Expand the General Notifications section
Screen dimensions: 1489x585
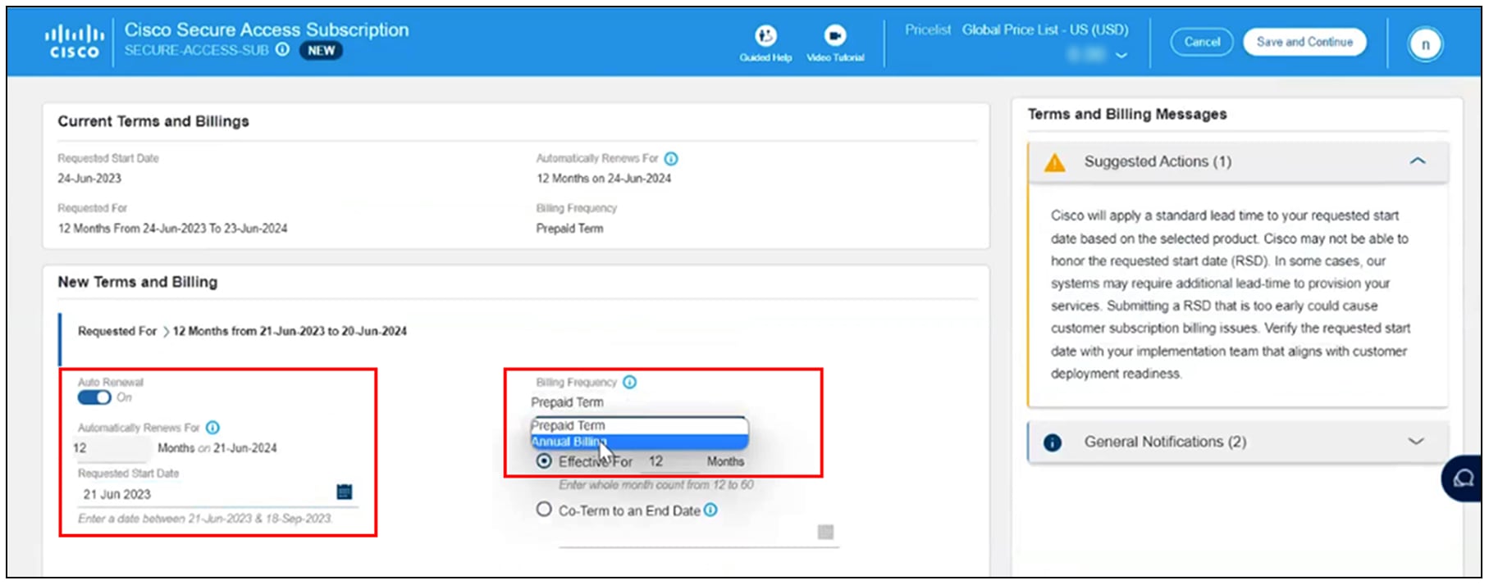pyautogui.click(x=1416, y=442)
